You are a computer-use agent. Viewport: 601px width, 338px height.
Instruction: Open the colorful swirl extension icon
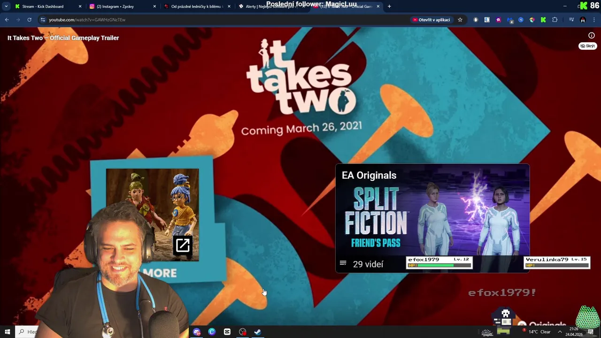532,20
